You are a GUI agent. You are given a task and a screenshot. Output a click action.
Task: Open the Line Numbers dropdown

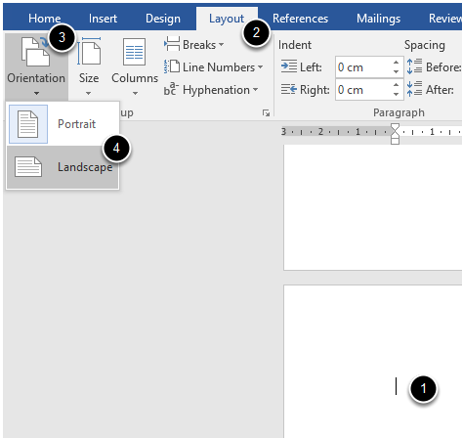pyautogui.click(x=214, y=67)
